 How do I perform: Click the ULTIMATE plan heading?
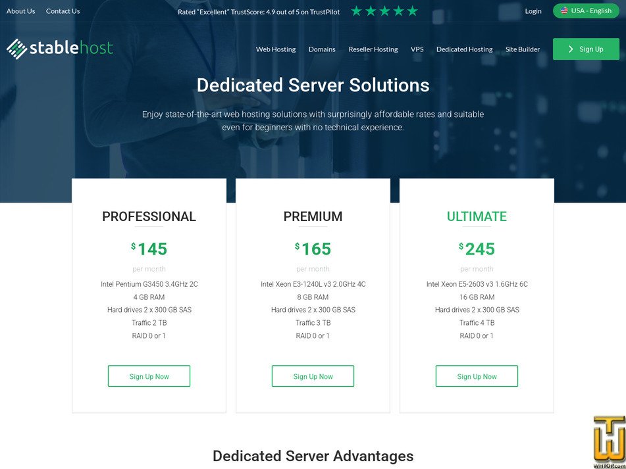click(x=477, y=216)
